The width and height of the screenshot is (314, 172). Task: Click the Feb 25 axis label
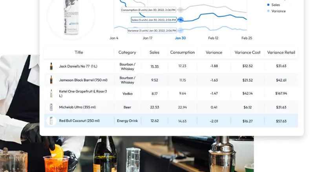(x=247, y=38)
